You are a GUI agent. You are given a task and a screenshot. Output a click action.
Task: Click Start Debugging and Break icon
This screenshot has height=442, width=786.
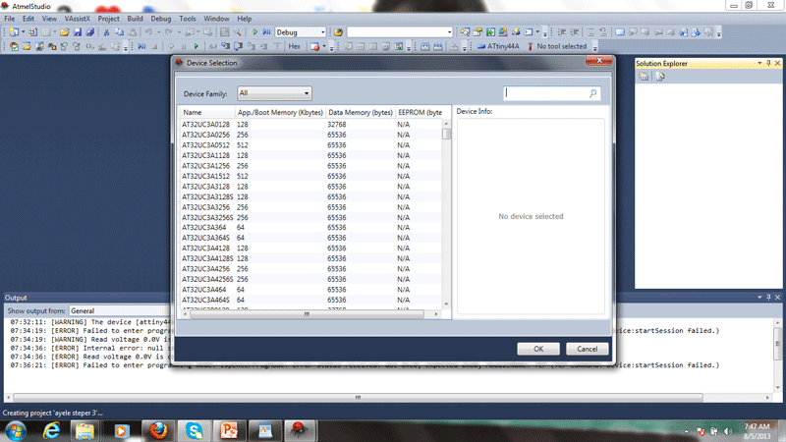pos(266,32)
